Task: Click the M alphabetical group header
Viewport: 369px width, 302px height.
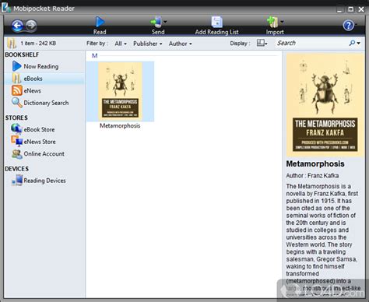Action: pyautogui.click(x=94, y=55)
